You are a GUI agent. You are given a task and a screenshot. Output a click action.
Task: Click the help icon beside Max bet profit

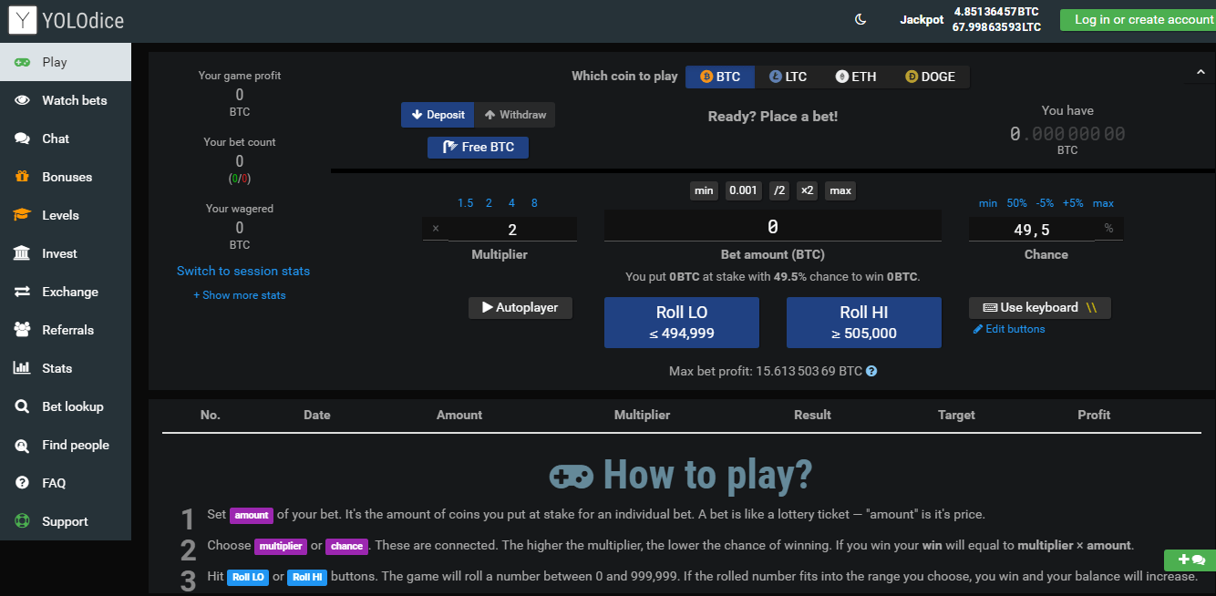click(x=871, y=372)
